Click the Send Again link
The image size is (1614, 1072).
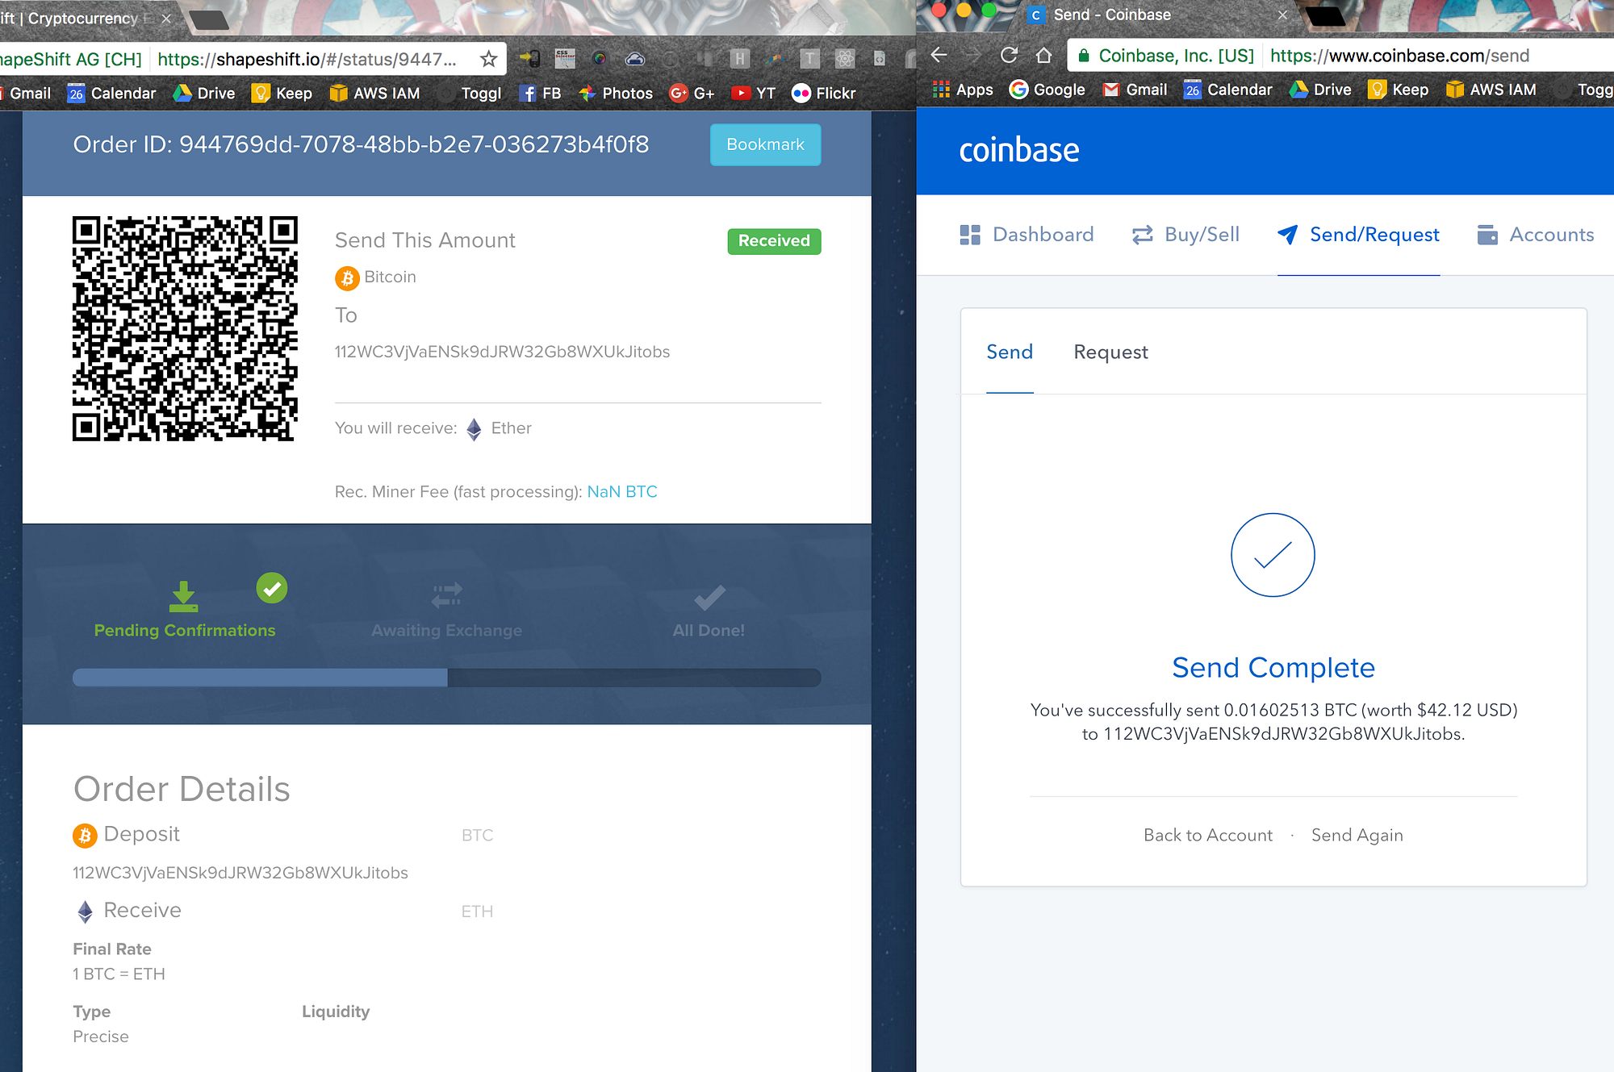click(x=1357, y=836)
